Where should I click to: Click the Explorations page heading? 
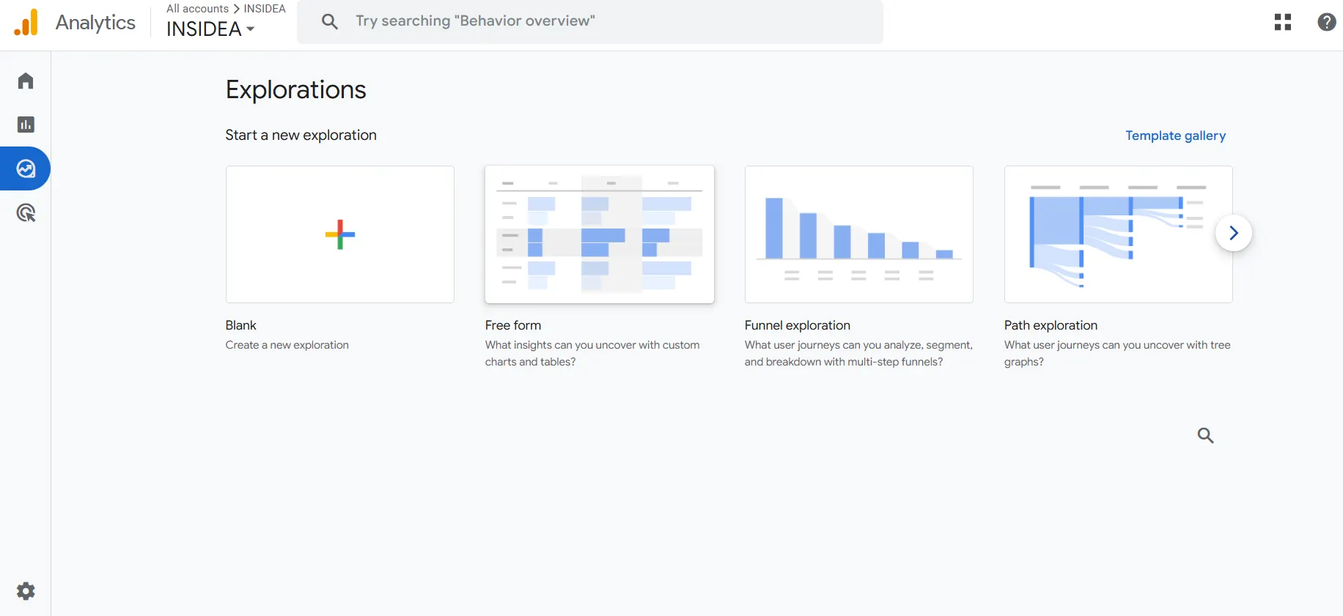295,89
